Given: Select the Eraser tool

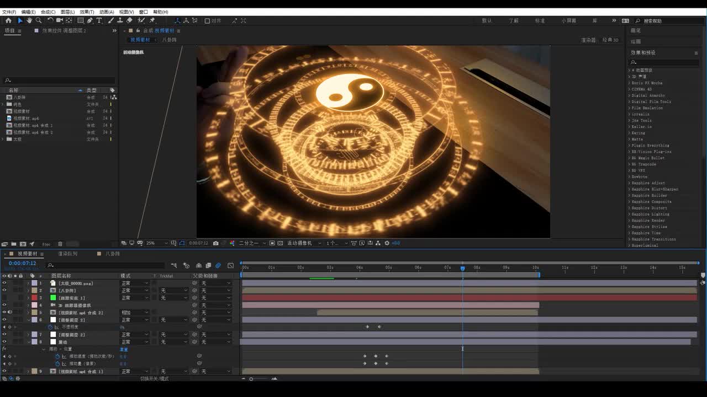Looking at the screenshot, I should (x=129, y=20).
